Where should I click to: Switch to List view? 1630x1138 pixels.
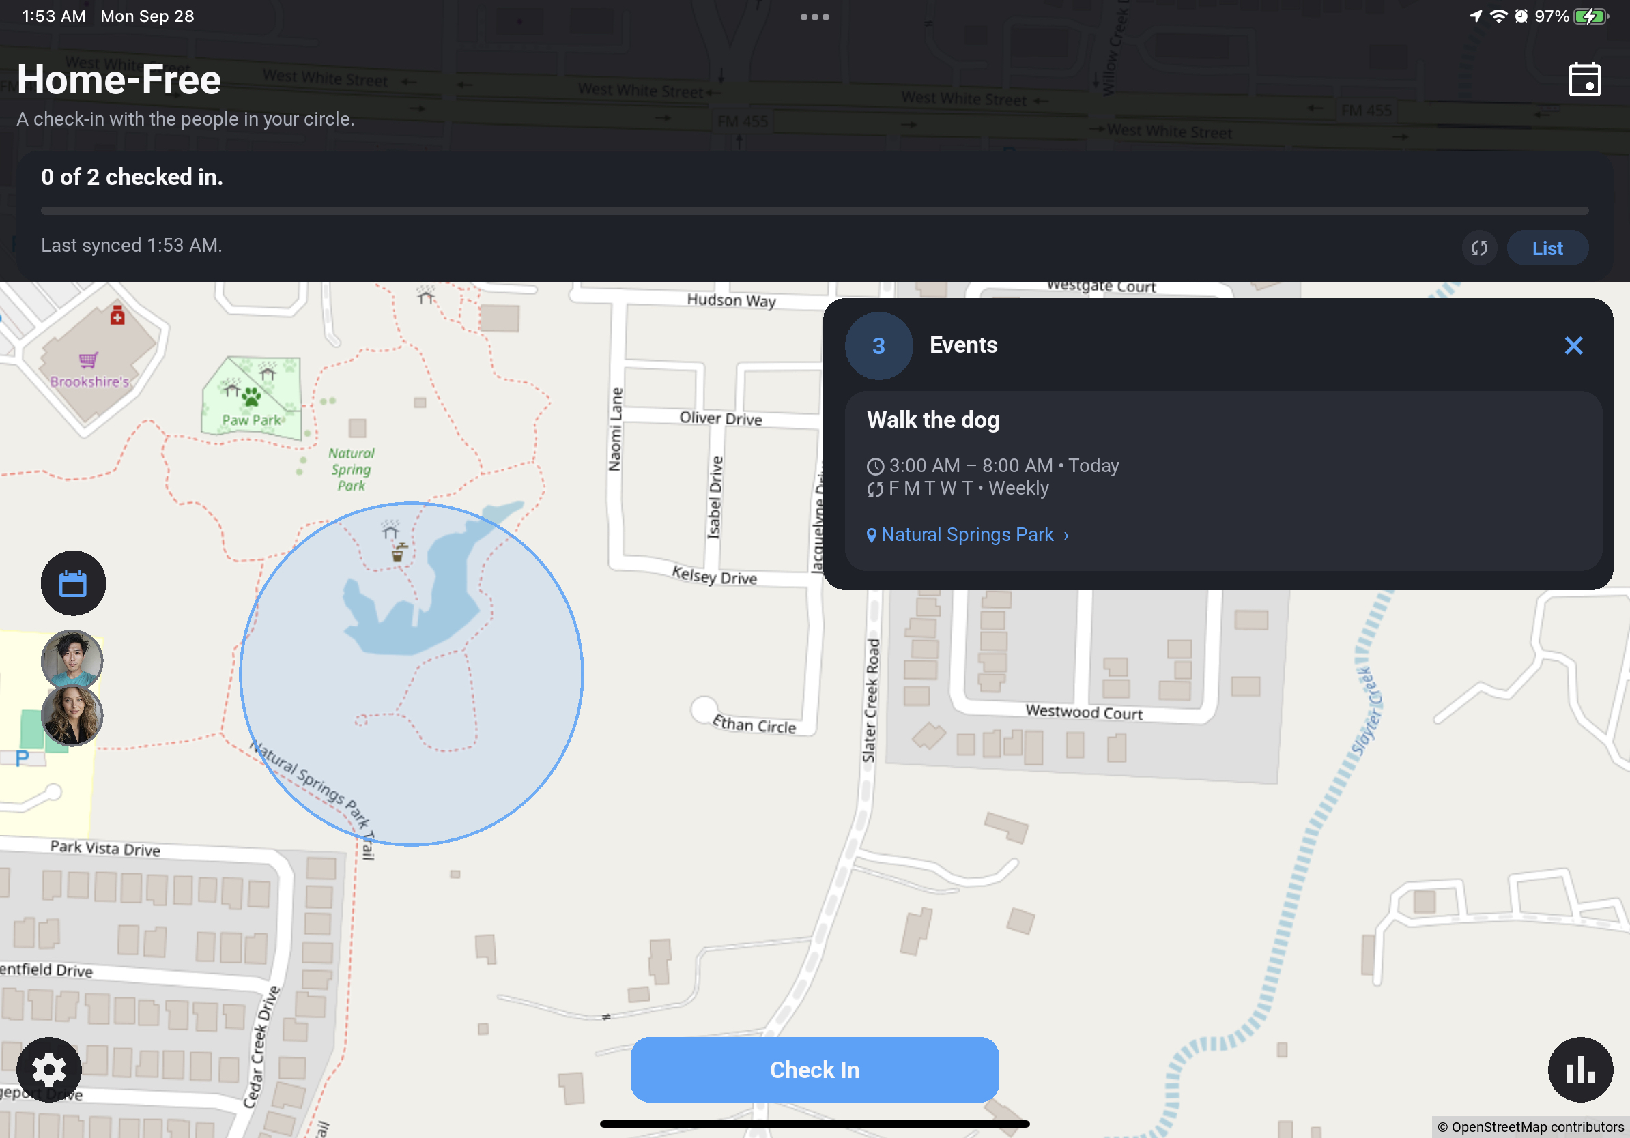tap(1547, 248)
